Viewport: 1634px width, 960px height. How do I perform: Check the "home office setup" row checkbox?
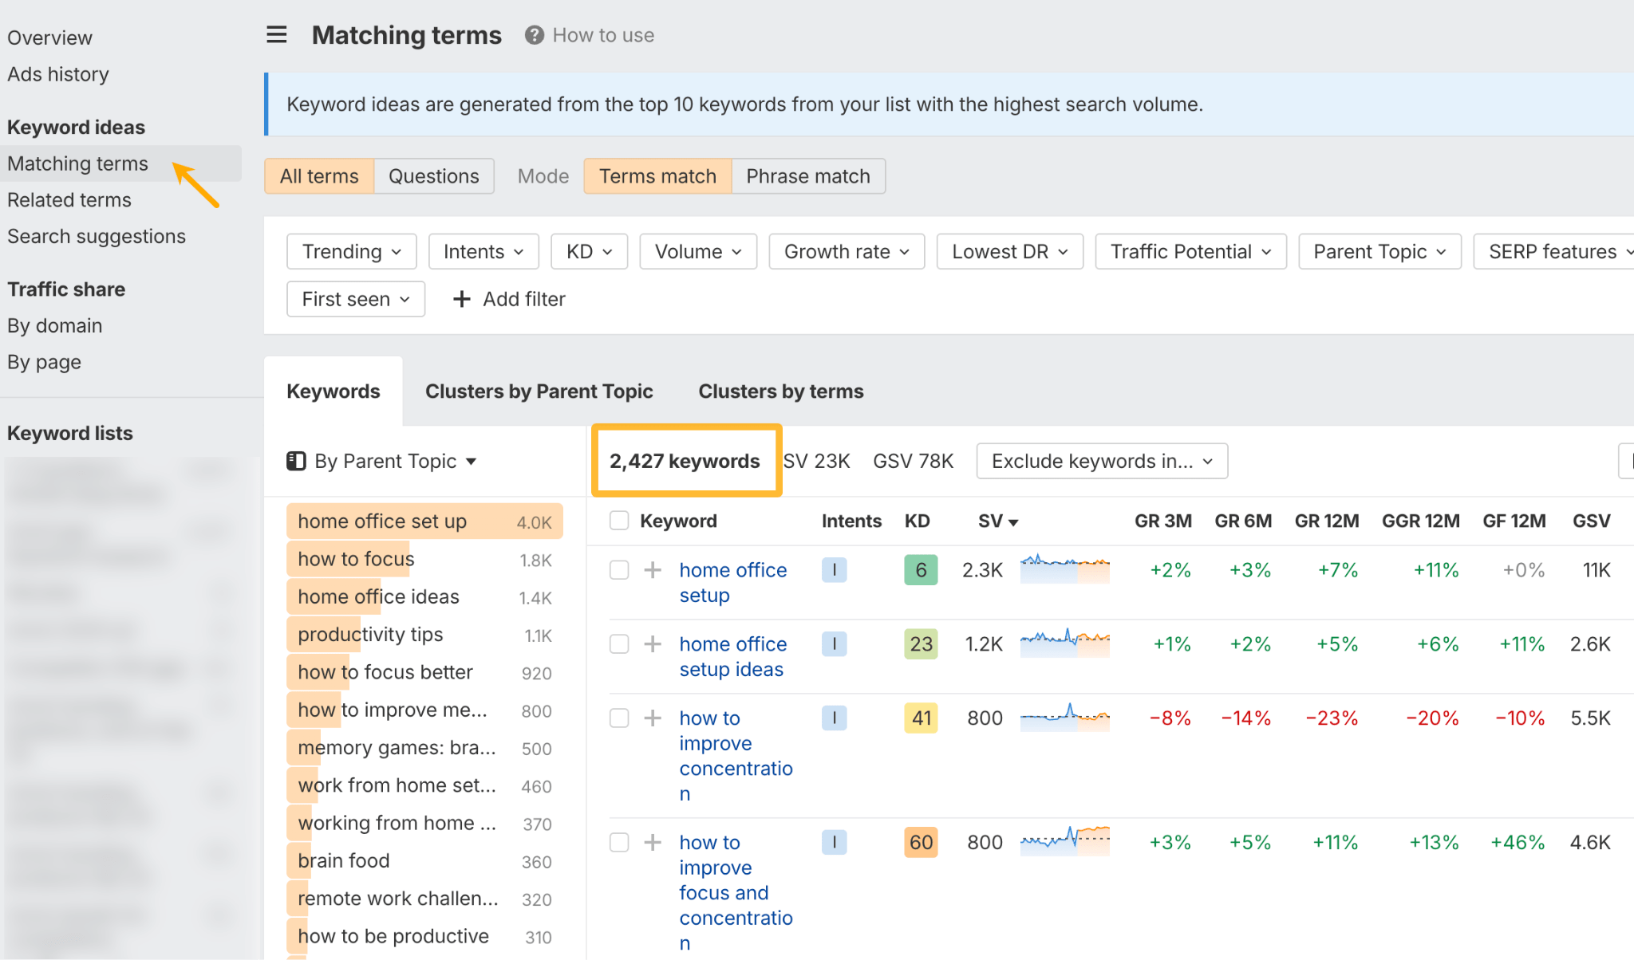pos(618,569)
